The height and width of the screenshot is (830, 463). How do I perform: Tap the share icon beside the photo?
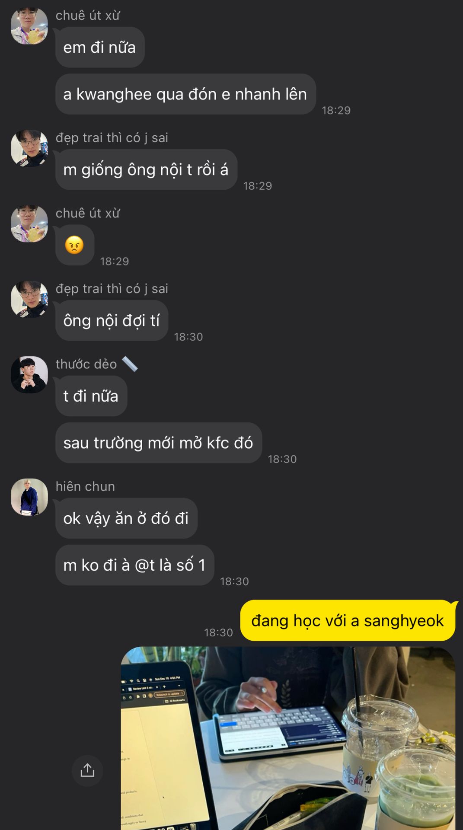(x=87, y=770)
